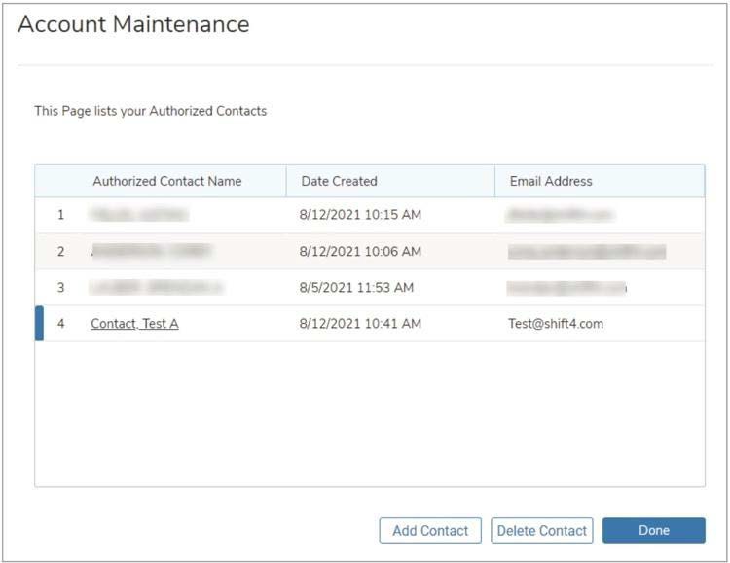Click the Email Address column header
Viewport: 730px width, 563px height.
pos(551,181)
